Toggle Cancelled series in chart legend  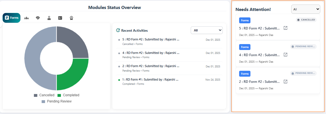[x=44, y=95]
